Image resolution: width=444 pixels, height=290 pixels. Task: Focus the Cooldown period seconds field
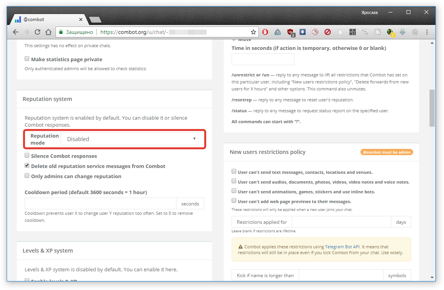(100, 203)
